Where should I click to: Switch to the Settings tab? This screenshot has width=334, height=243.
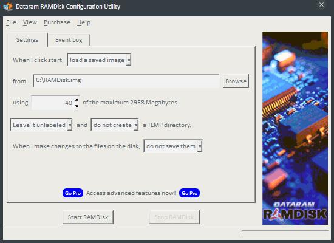click(27, 40)
